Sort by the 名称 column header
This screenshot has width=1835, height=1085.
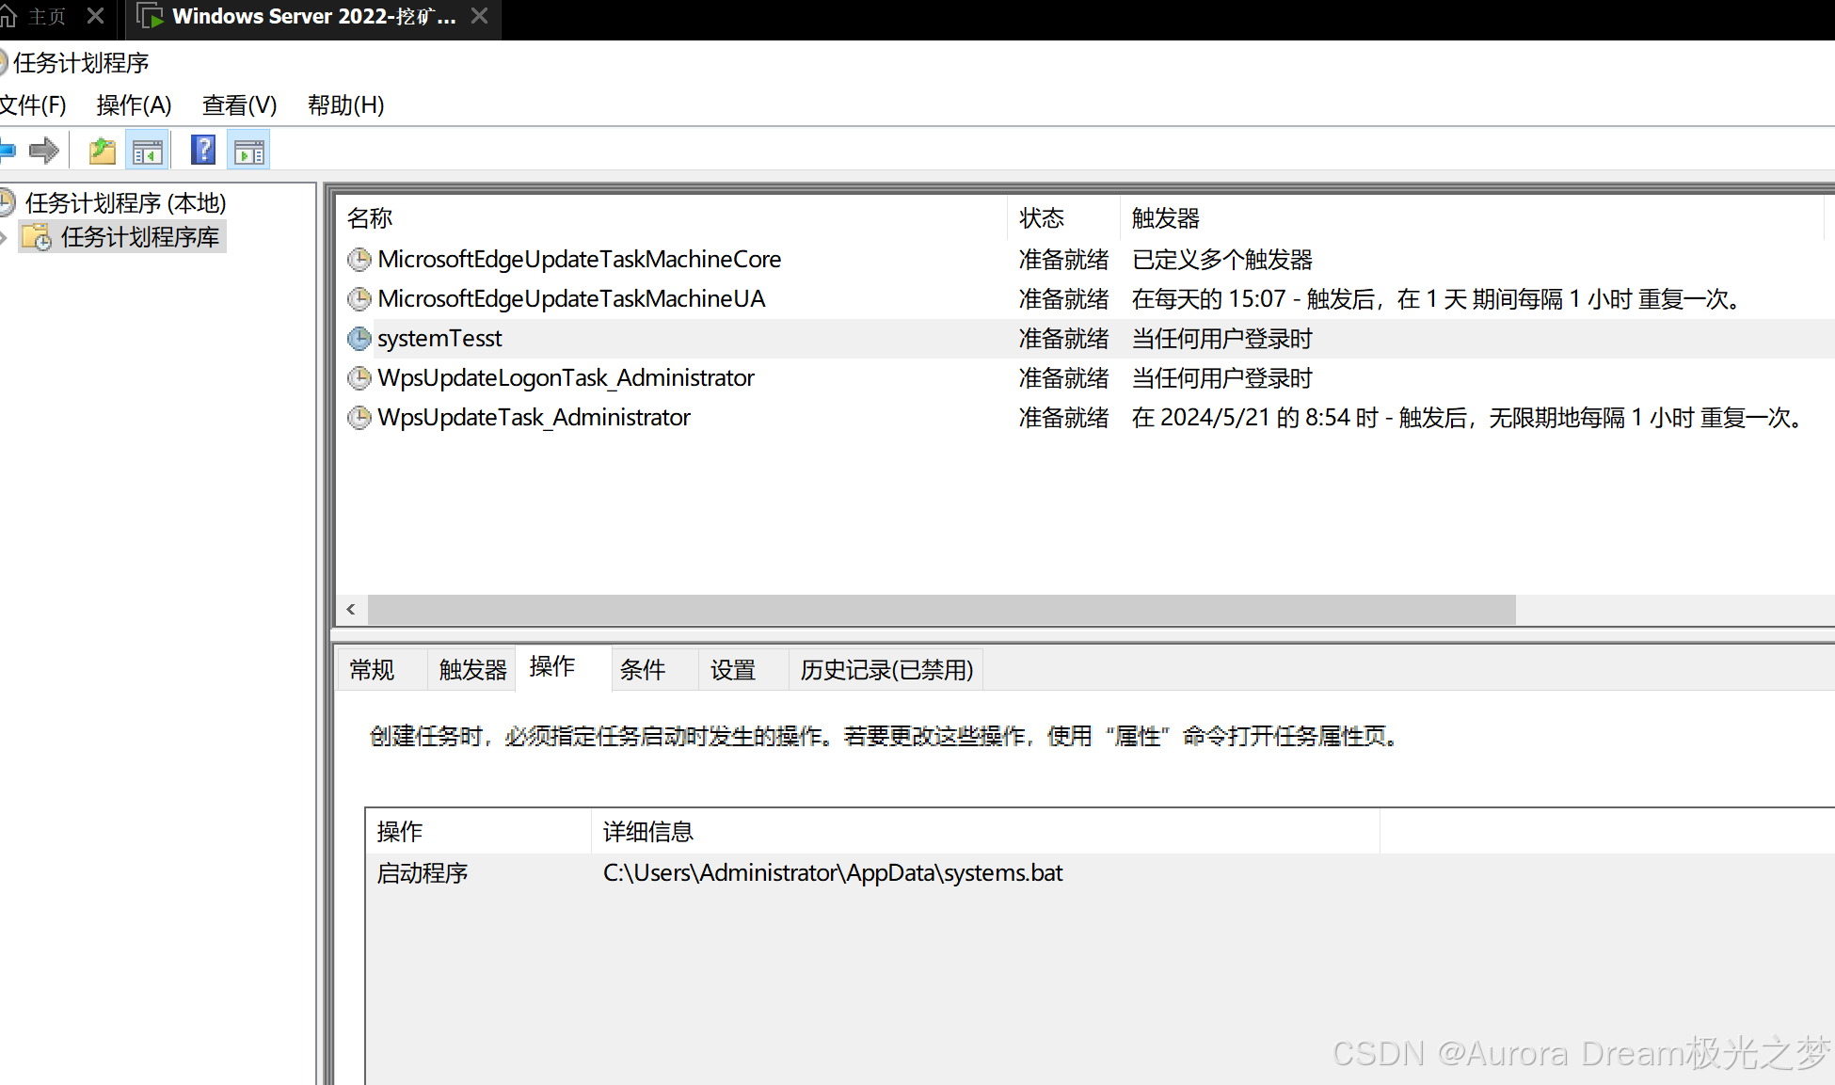point(370,218)
